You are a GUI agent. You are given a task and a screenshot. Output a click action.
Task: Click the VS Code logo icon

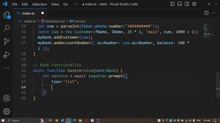(5, 4)
